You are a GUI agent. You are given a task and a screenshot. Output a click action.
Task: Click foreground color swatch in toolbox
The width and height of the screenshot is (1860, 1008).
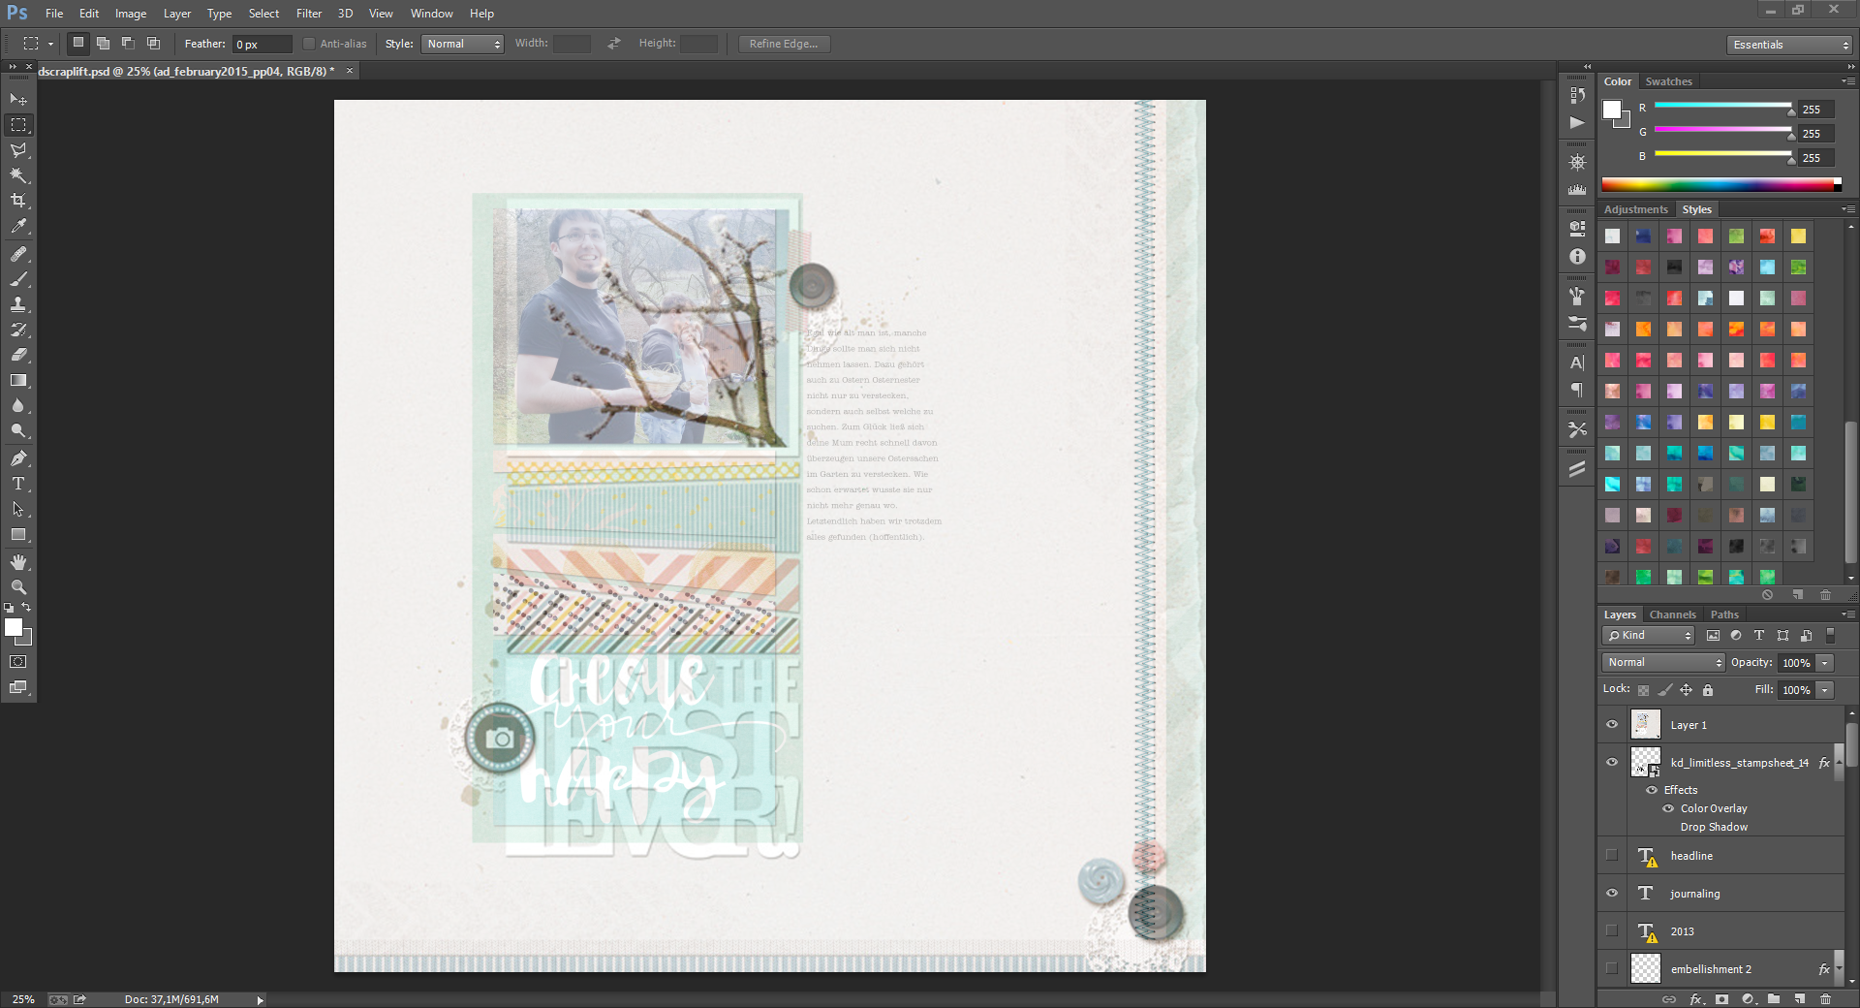(14, 627)
